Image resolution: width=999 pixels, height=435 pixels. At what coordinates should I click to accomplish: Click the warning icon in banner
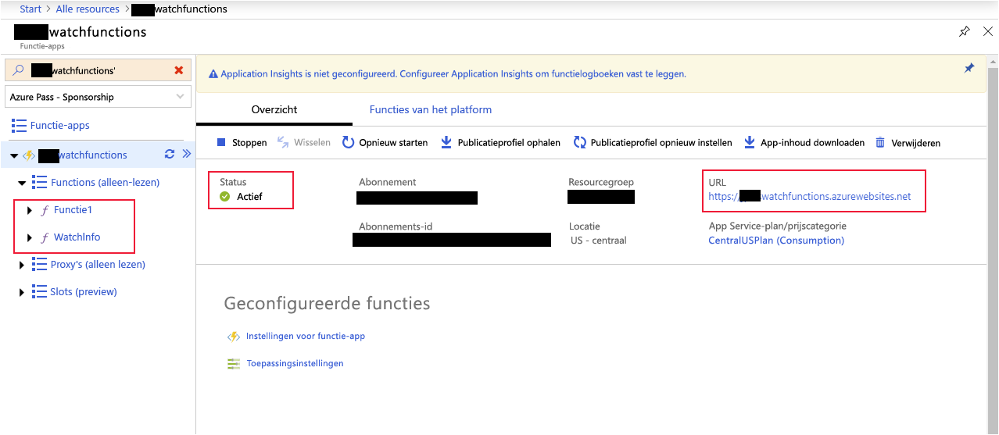pyautogui.click(x=213, y=74)
